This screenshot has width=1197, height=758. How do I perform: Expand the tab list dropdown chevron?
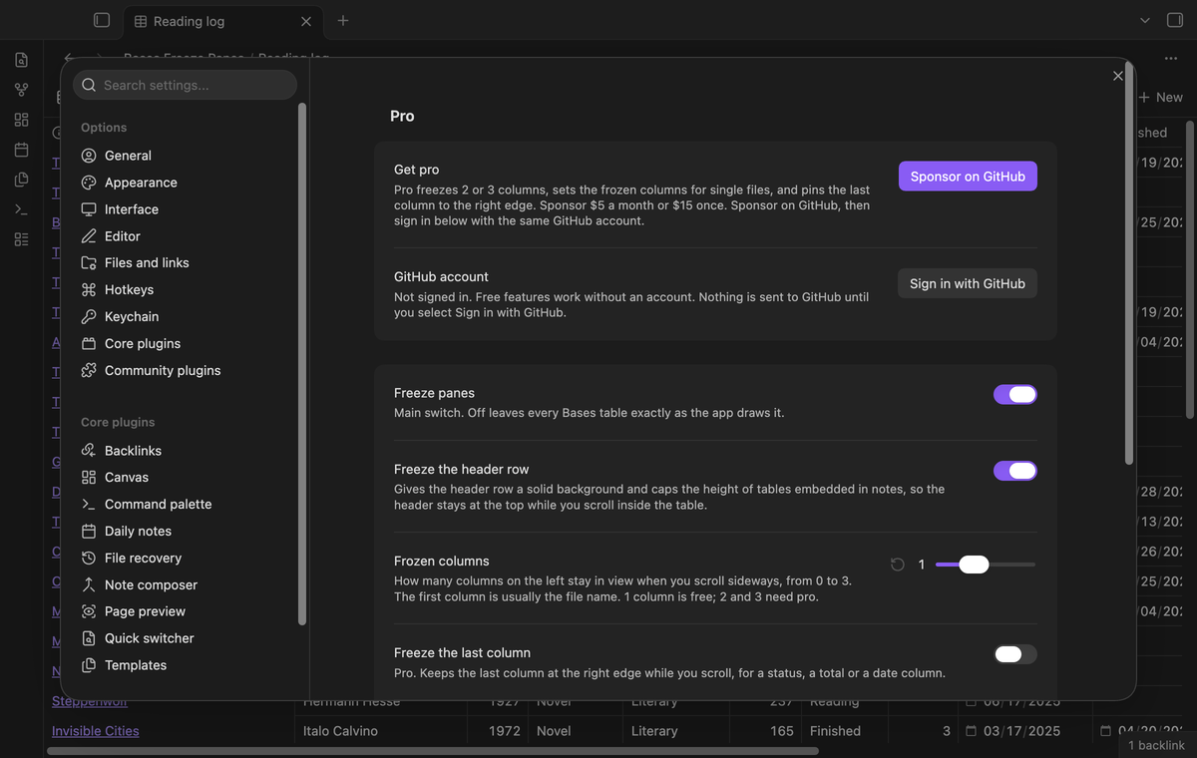(1144, 20)
